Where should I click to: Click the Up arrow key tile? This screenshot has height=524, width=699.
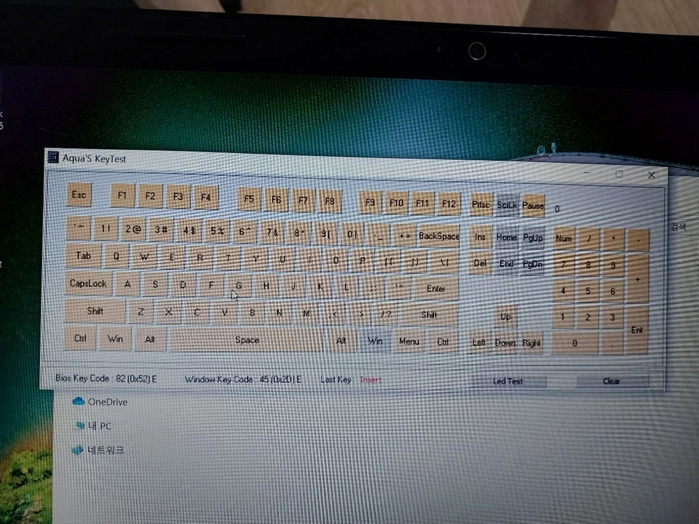[505, 316]
